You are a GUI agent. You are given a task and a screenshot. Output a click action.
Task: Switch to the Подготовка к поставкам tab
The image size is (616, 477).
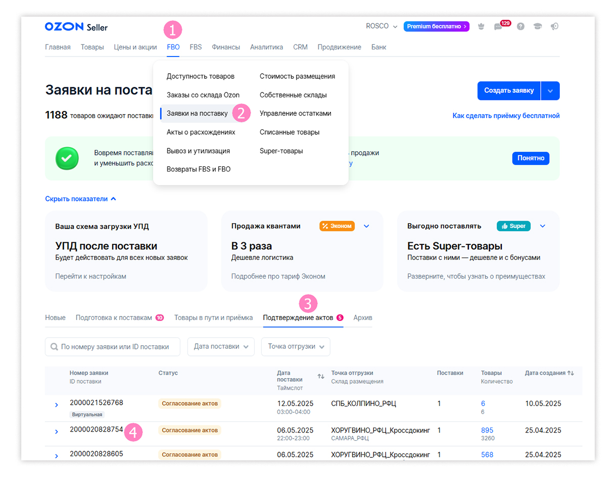tap(119, 317)
